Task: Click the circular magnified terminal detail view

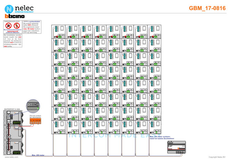Action: coord(33,106)
